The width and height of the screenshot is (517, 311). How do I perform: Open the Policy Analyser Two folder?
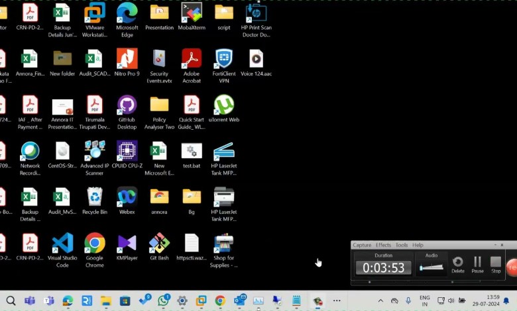click(x=159, y=112)
